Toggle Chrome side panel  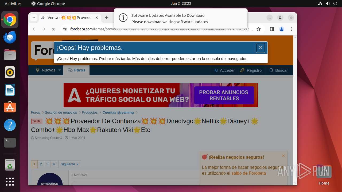(x=272, y=29)
